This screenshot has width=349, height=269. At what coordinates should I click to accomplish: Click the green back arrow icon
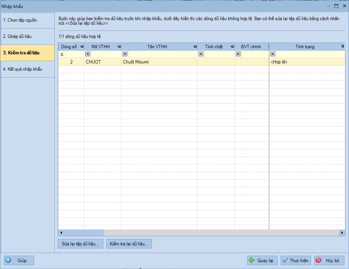pos(251,261)
